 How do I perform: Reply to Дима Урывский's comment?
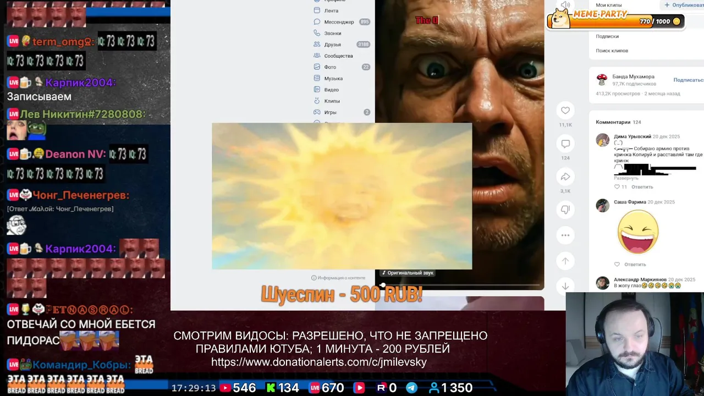point(642,187)
